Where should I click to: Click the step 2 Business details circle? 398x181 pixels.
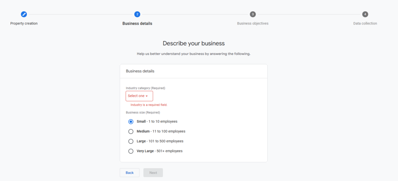point(137,14)
